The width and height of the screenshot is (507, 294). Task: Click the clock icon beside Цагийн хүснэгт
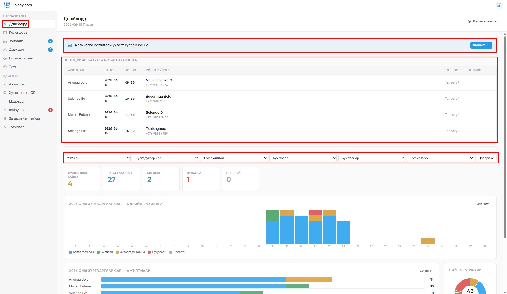(5, 58)
